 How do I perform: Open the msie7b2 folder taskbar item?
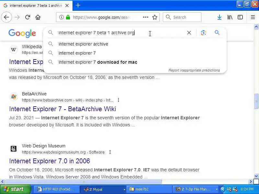click(149, 189)
